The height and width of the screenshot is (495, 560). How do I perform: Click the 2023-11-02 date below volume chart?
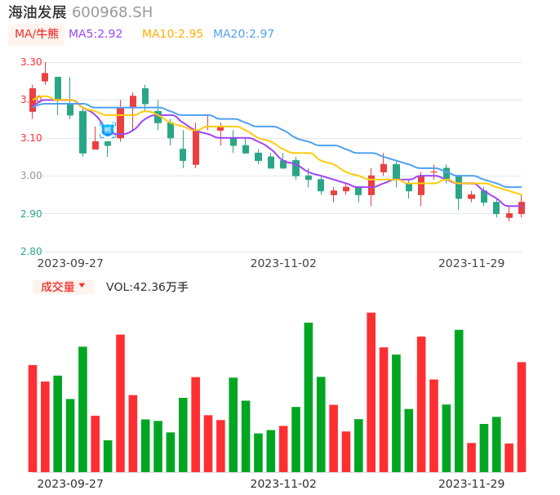283,484
